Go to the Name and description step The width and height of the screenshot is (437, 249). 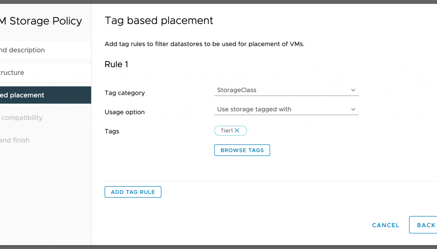(22, 50)
